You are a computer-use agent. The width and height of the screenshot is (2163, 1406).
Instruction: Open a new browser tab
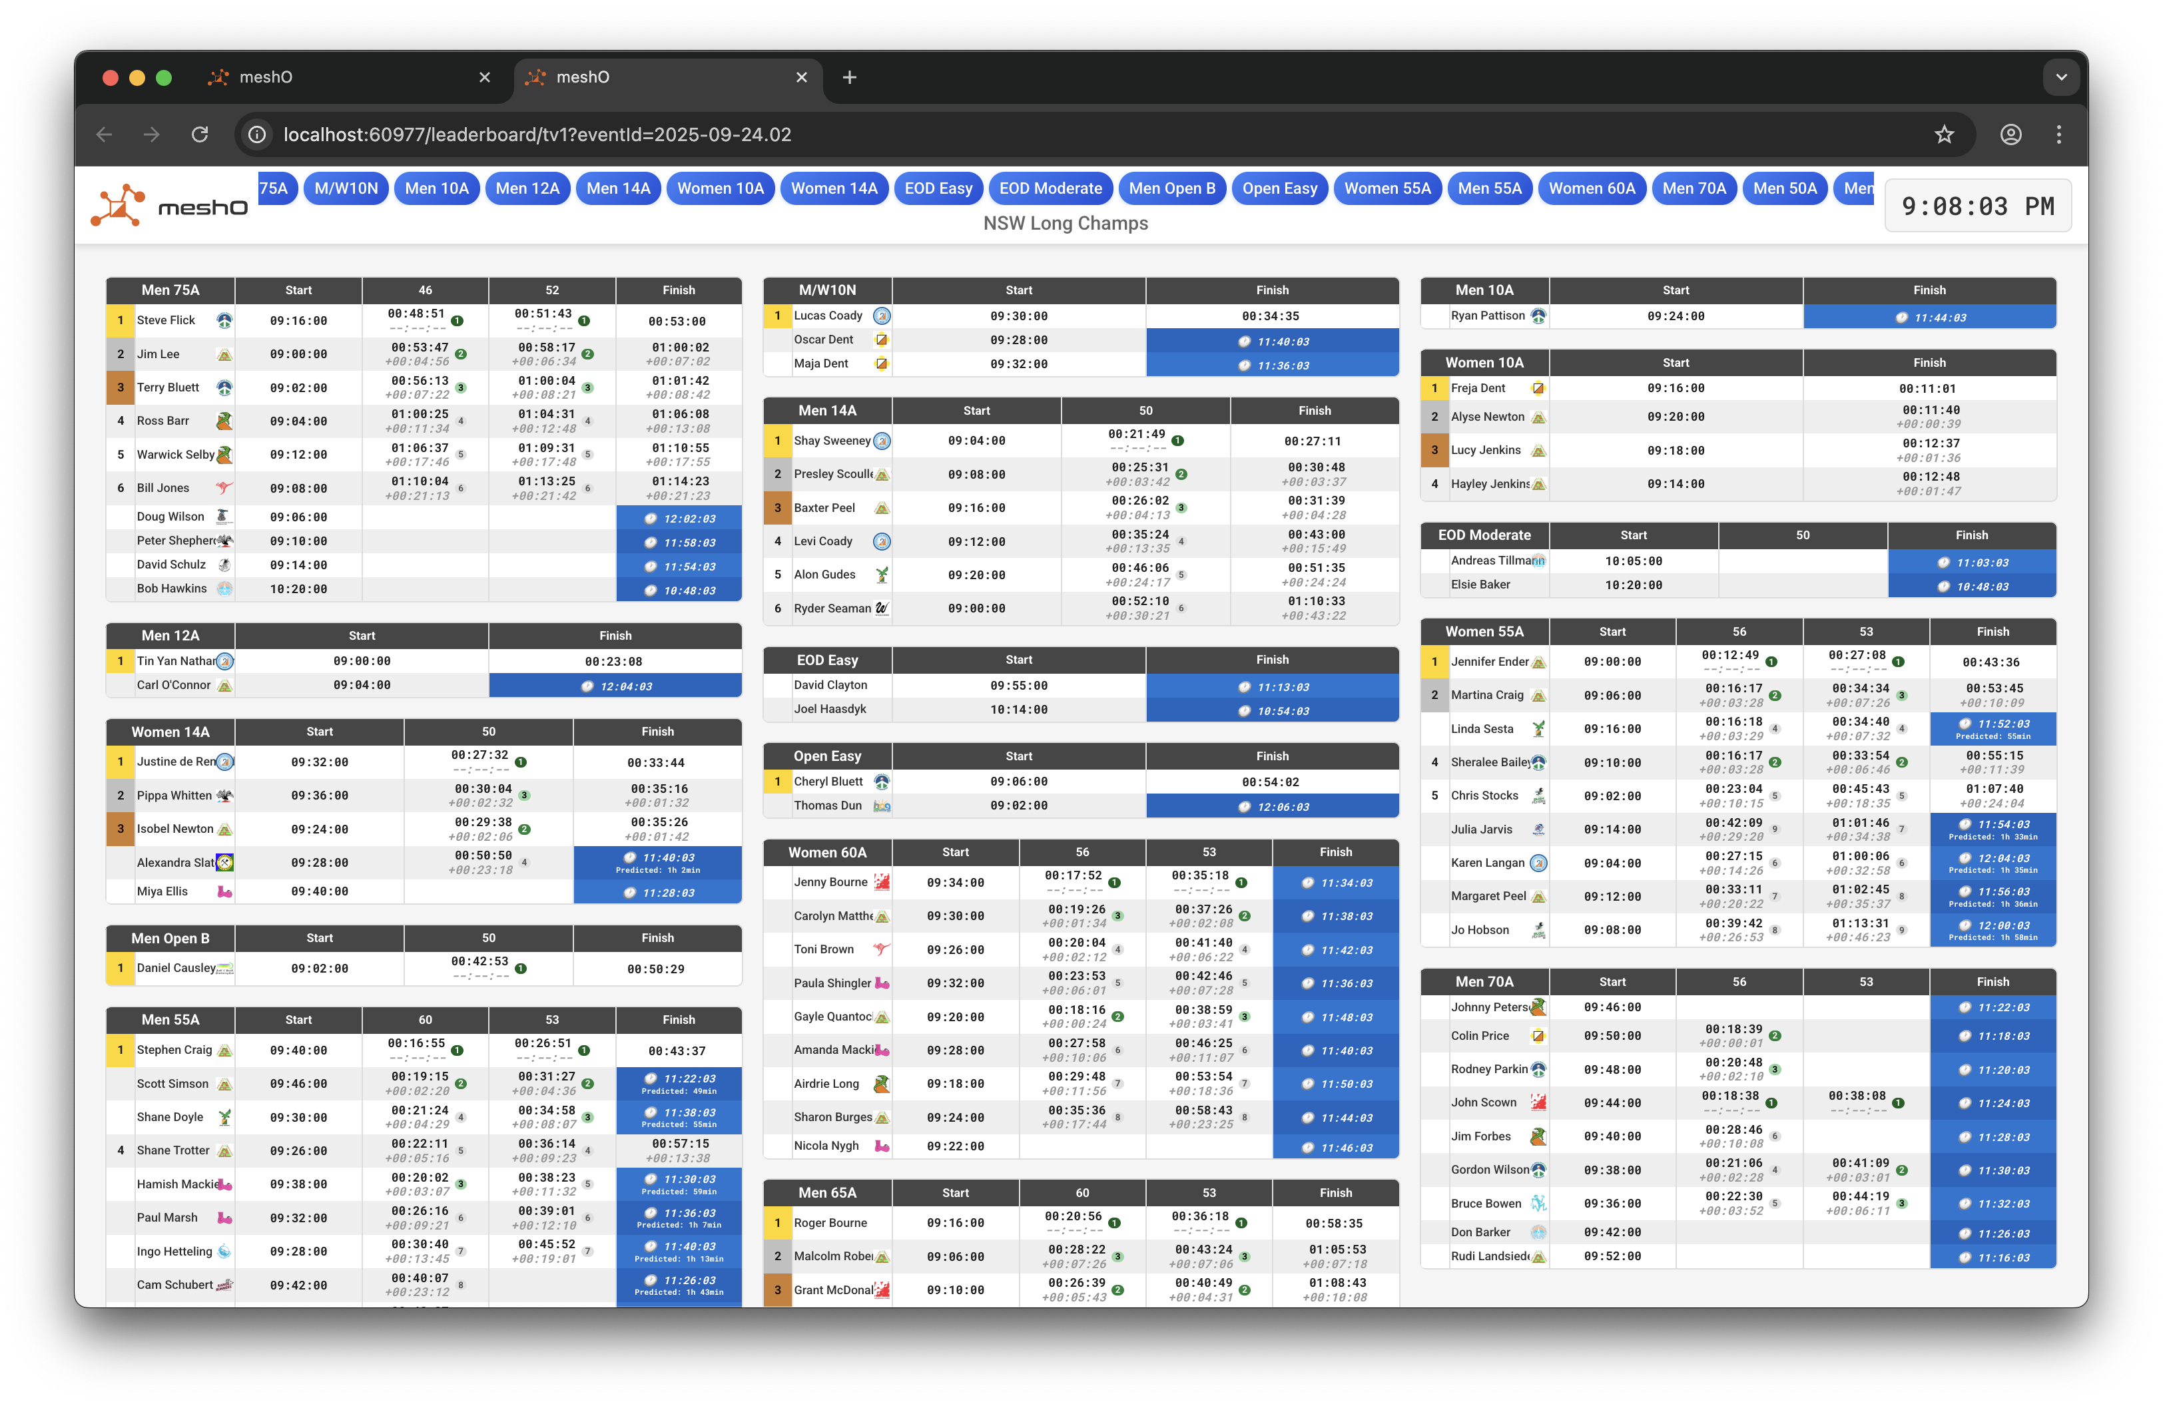click(x=850, y=77)
